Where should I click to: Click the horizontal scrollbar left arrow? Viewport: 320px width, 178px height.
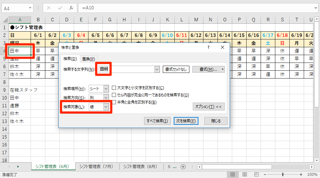pyautogui.click(x=199, y=167)
